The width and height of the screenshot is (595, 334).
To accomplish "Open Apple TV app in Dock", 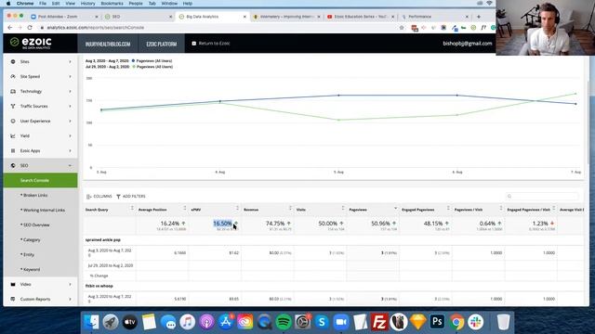I will (130, 322).
